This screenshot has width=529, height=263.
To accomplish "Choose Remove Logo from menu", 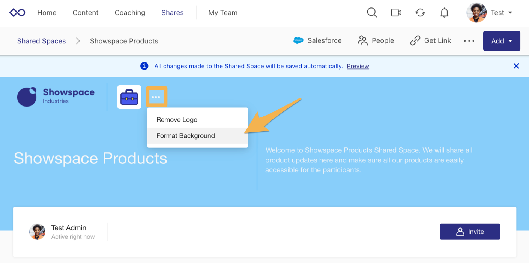I will point(198,120).
